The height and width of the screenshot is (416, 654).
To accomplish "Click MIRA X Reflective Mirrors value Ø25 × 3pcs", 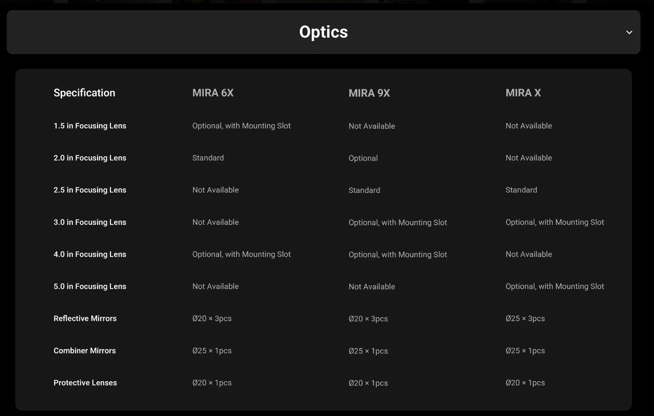I will click(525, 319).
